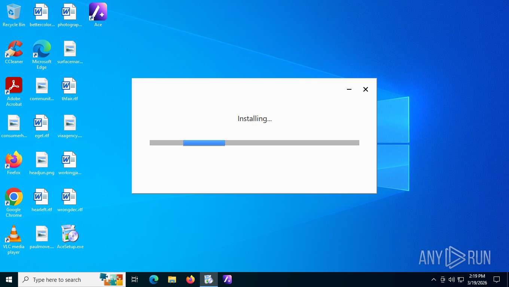Open Google Chrome desktop shortcut

point(14,203)
